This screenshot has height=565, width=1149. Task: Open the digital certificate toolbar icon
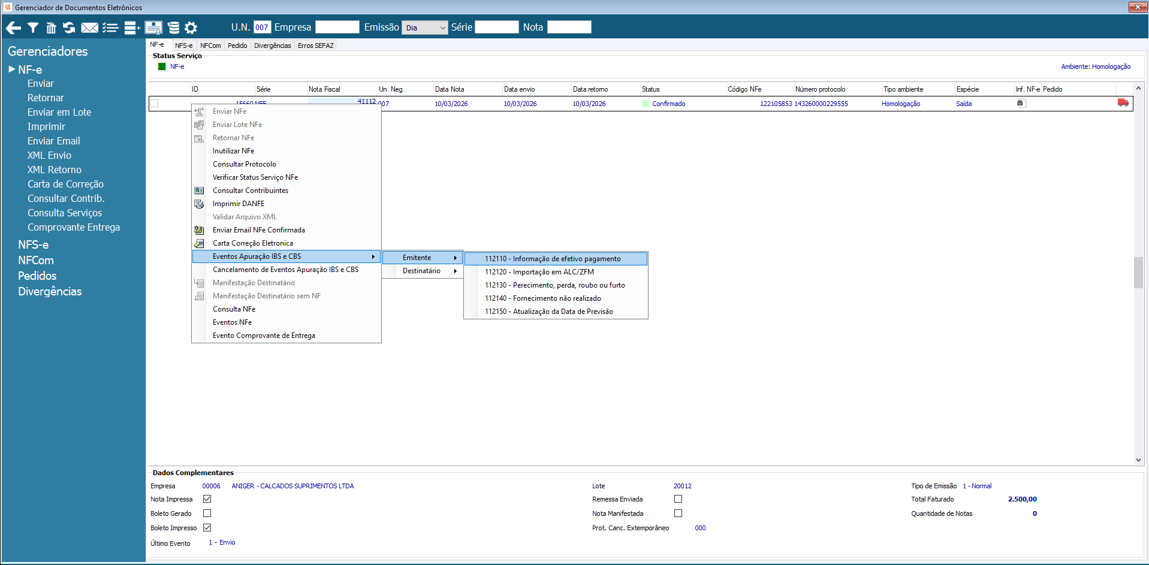tap(153, 28)
